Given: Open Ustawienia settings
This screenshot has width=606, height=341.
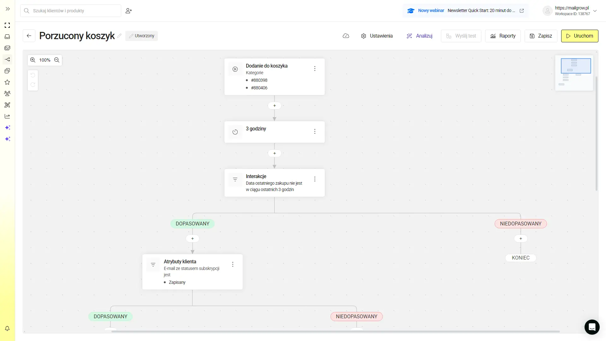Looking at the screenshot, I should click(377, 36).
